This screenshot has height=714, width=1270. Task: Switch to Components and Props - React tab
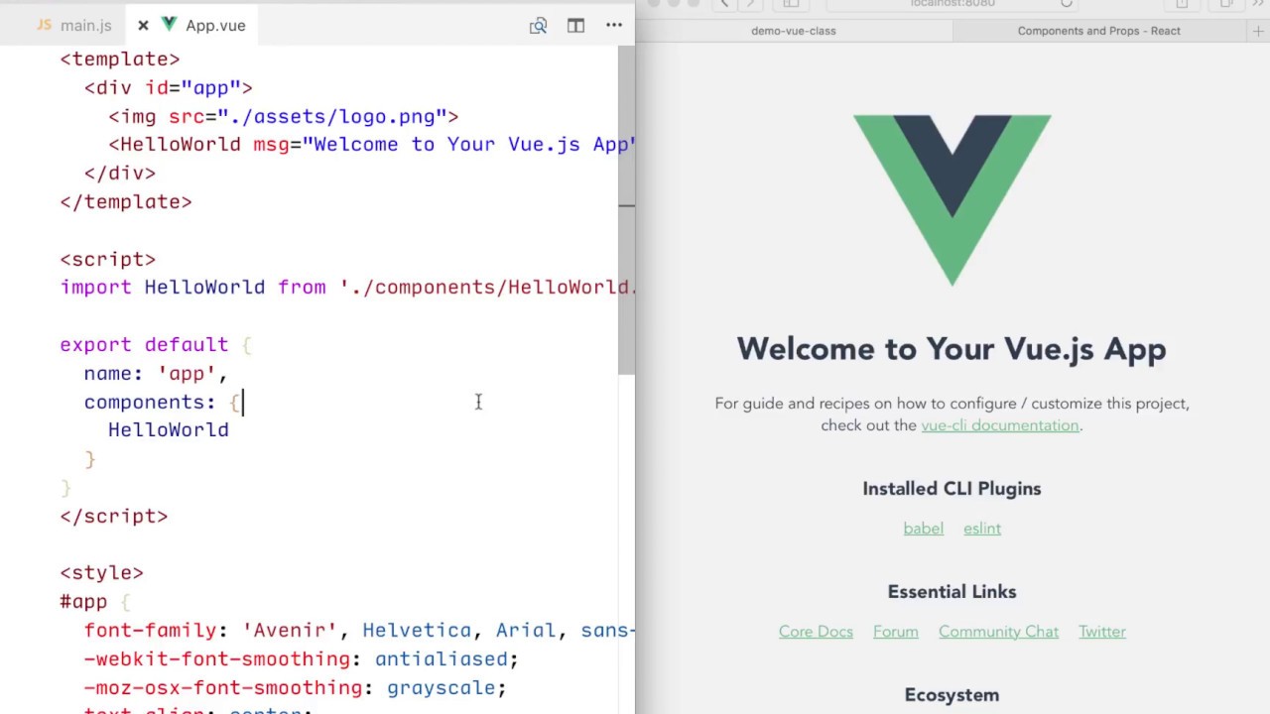coord(1098,31)
